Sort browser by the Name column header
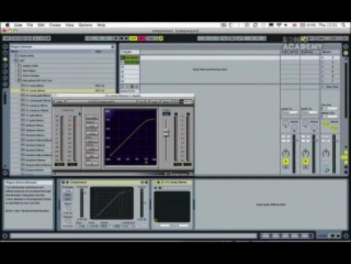This screenshot has width=351, height=264. tap(15, 52)
